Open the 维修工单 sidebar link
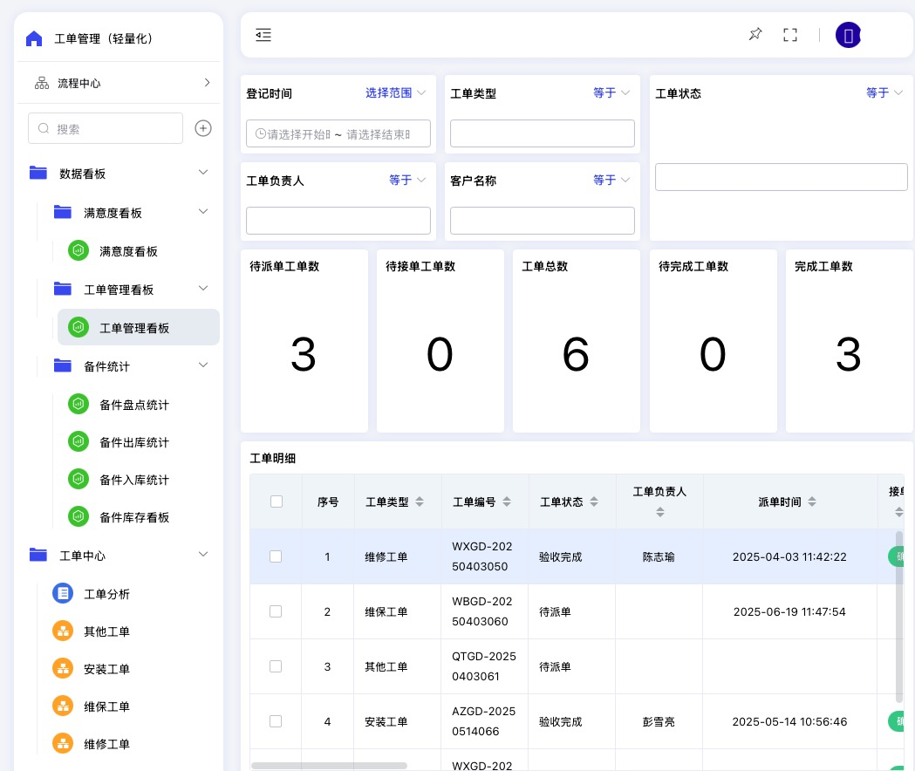 pyautogui.click(x=106, y=744)
